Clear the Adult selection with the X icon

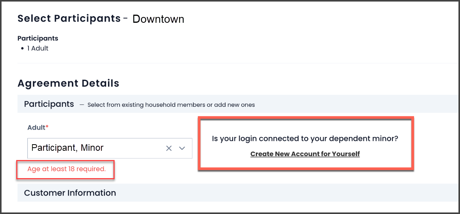[169, 148]
